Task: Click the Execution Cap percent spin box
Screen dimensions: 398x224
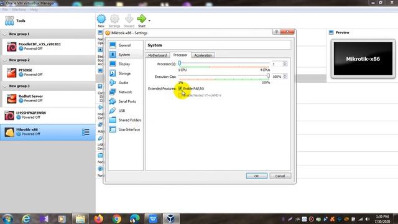Action: pos(279,77)
